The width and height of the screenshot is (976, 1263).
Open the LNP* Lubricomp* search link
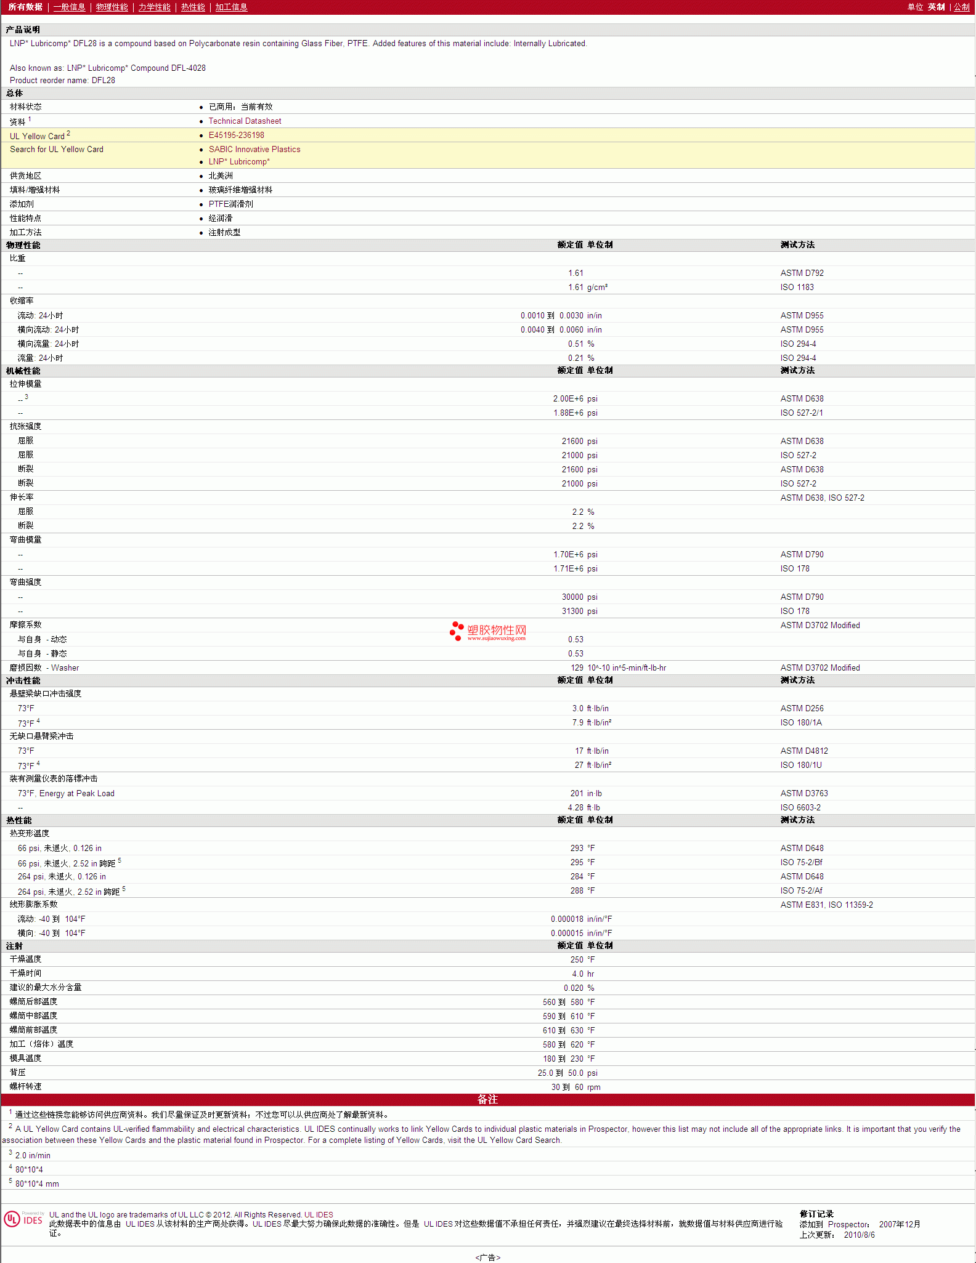(x=239, y=162)
